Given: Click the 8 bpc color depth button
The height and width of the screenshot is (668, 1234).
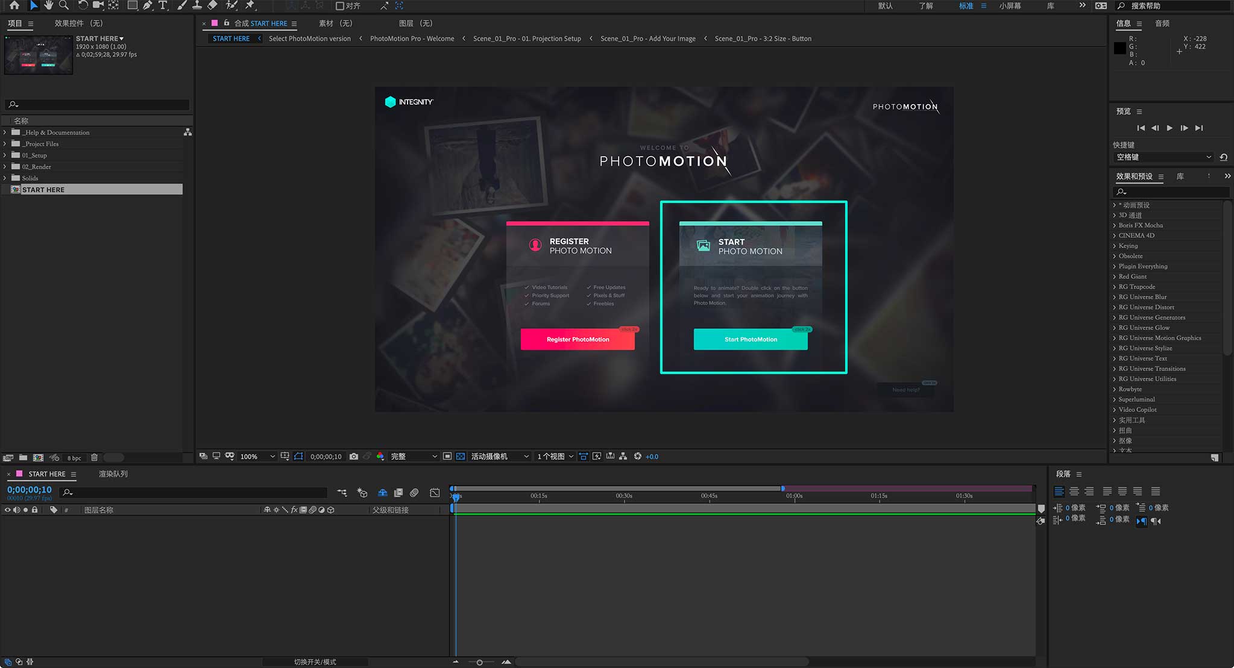Looking at the screenshot, I should [74, 458].
